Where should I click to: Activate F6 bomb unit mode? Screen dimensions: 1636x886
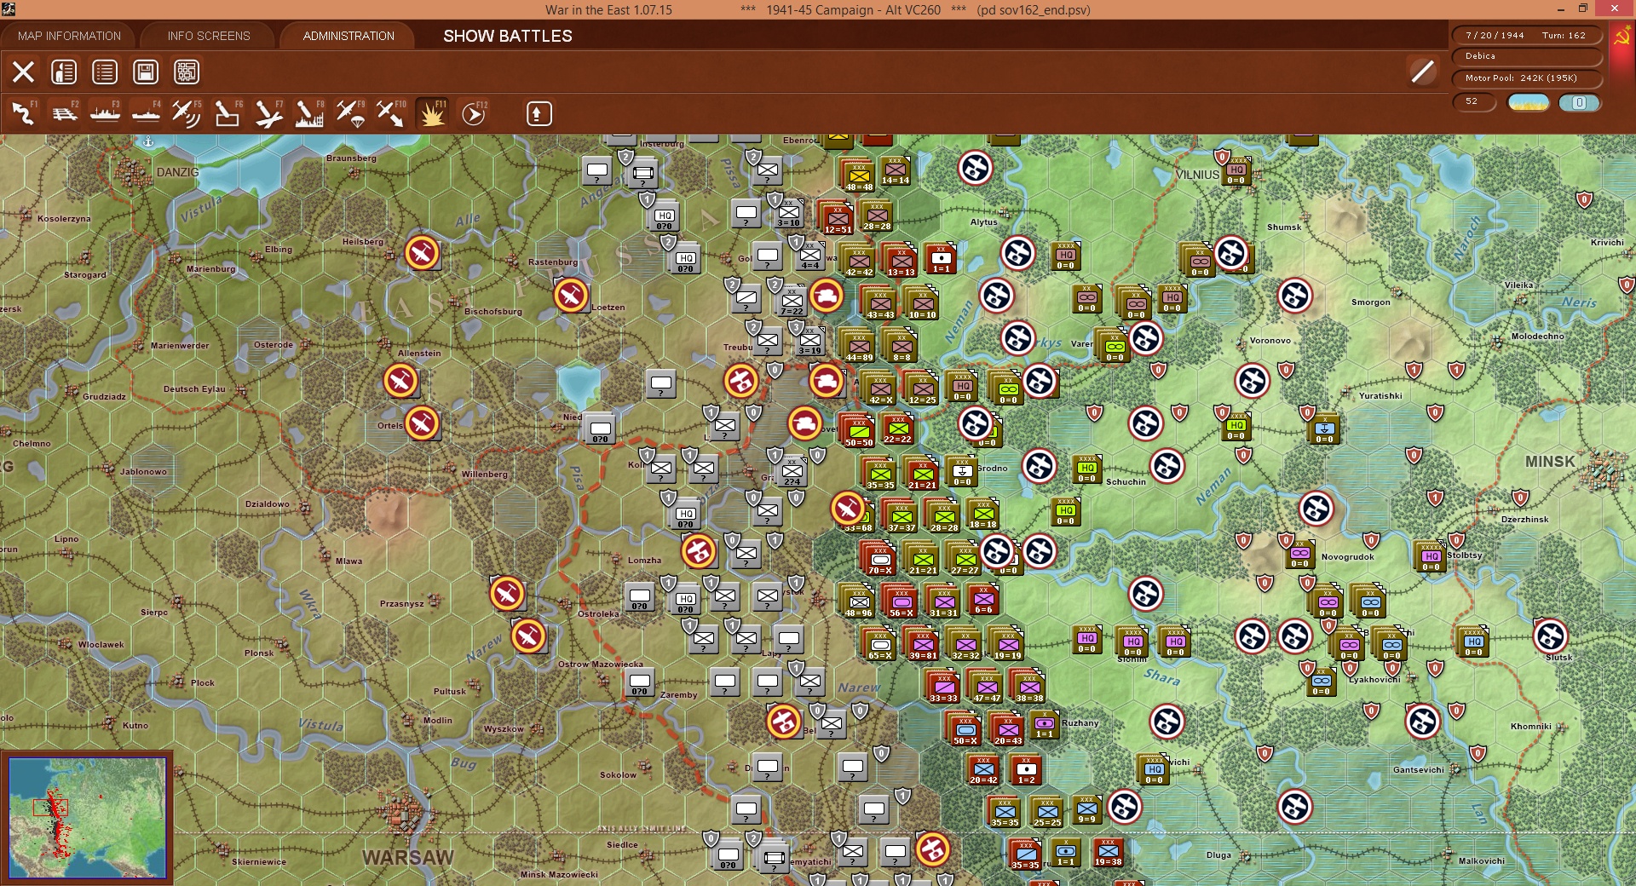tap(228, 113)
